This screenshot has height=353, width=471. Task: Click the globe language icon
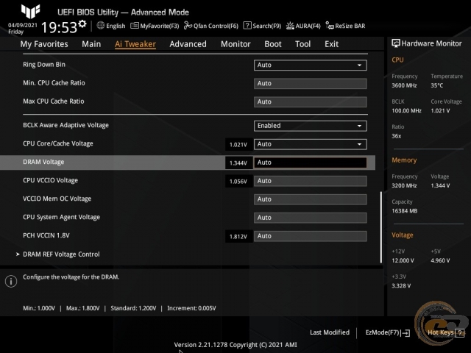(x=101, y=26)
